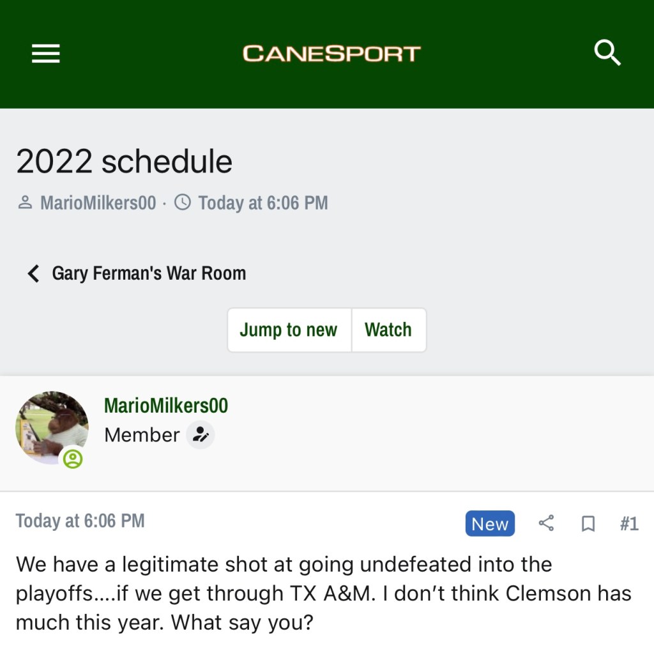Image resolution: width=654 pixels, height=649 pixels.
Task: Open MarioMilkers00's profile avatar picture
Action: coord(51,427)
